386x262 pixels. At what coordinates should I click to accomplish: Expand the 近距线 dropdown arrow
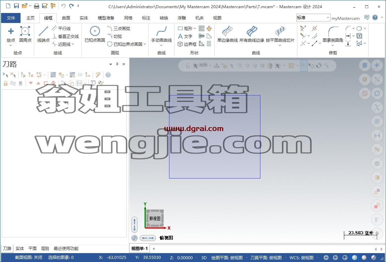(x=73, y=44)
